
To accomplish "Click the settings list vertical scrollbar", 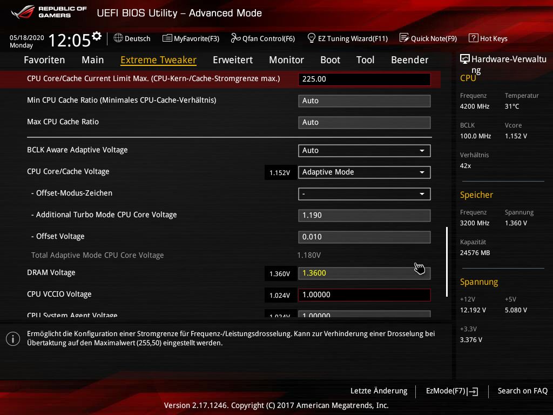I will [447, 262].
